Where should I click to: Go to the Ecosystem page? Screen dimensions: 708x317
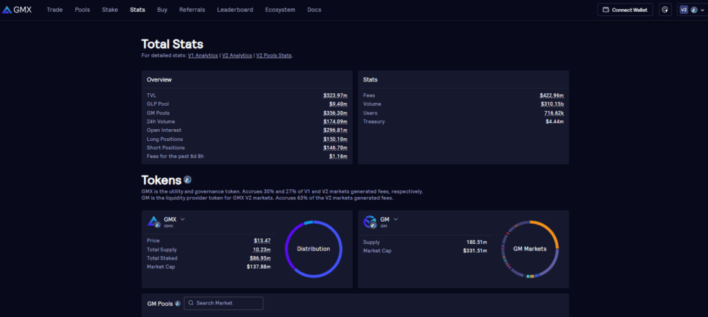[280, 10]
